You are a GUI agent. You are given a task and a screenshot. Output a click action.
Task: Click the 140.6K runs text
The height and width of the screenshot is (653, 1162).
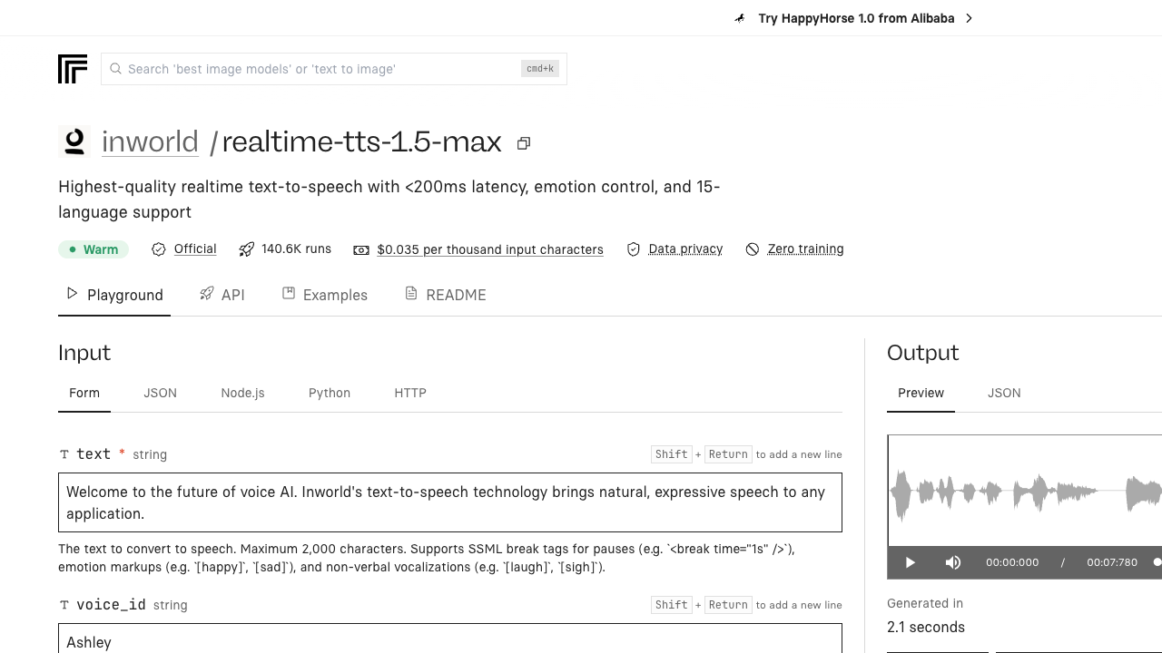296,249
